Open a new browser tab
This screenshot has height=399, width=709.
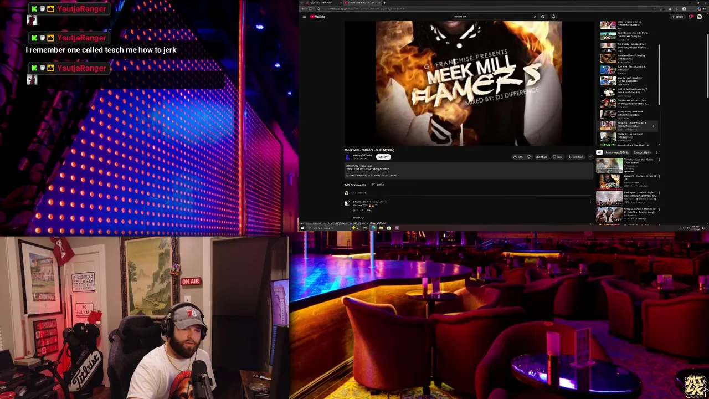coord(384,3)
